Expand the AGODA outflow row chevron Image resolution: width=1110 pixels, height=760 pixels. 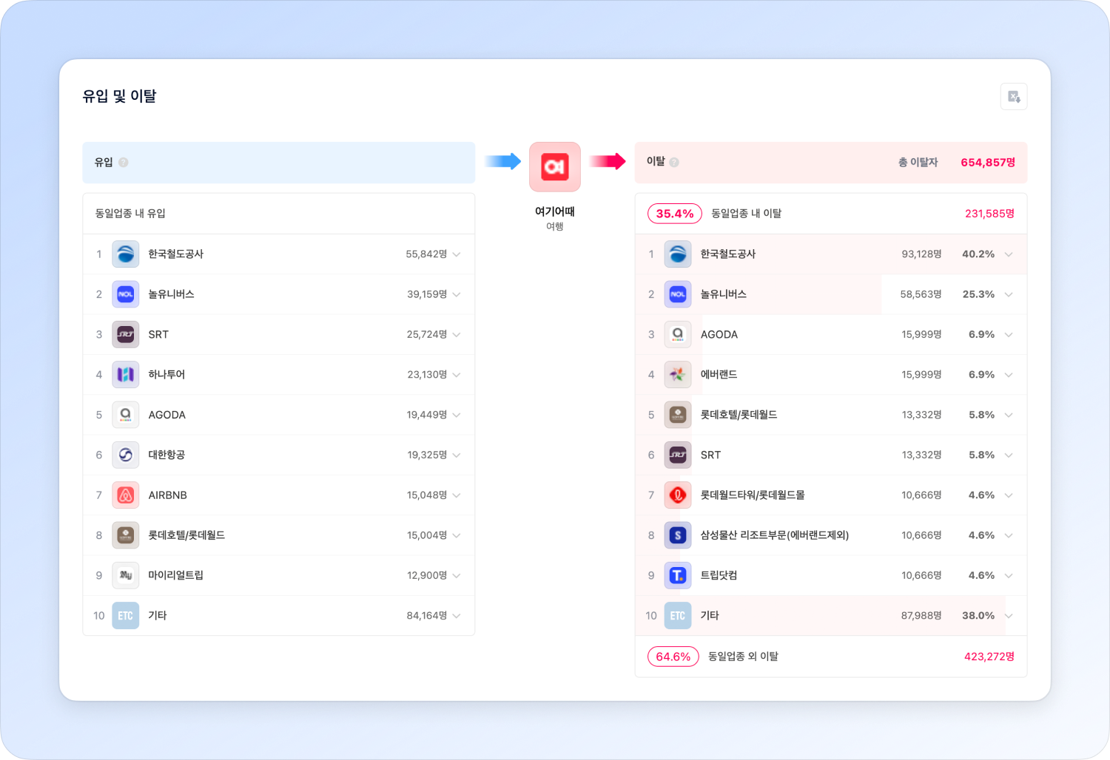pos(1009,335)
